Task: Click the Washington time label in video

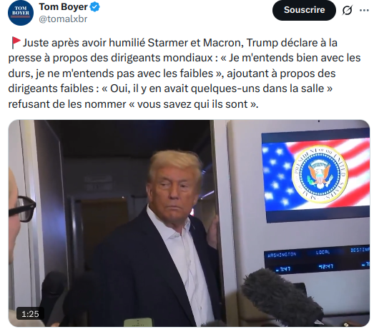Action: 282,255
